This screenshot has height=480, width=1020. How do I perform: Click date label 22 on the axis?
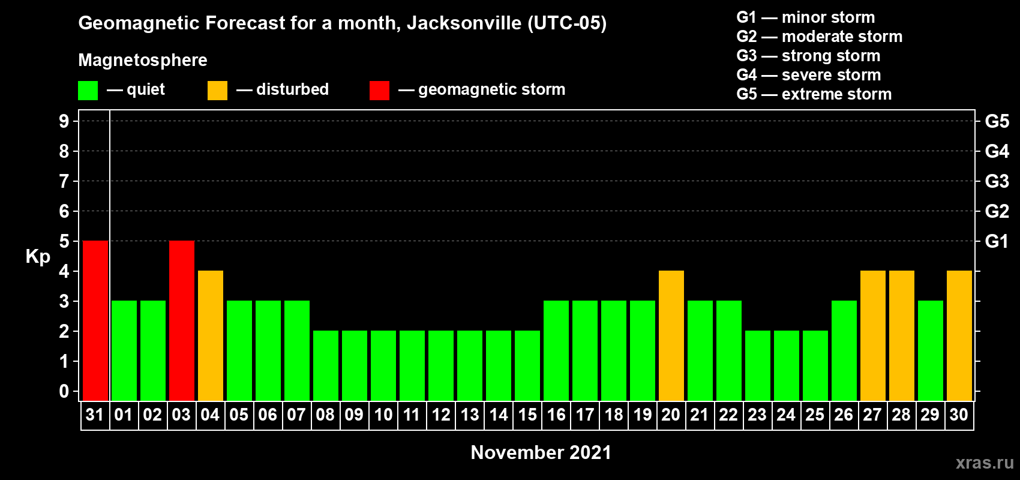[x=728, y=415]
